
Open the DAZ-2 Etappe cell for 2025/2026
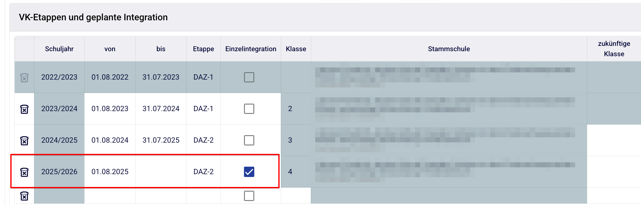[x=203, y=172]
